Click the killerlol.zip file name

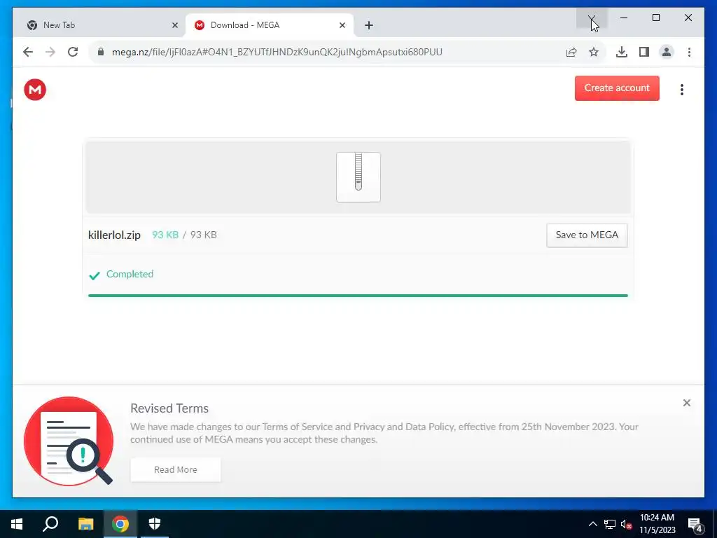tap(114, 235)
